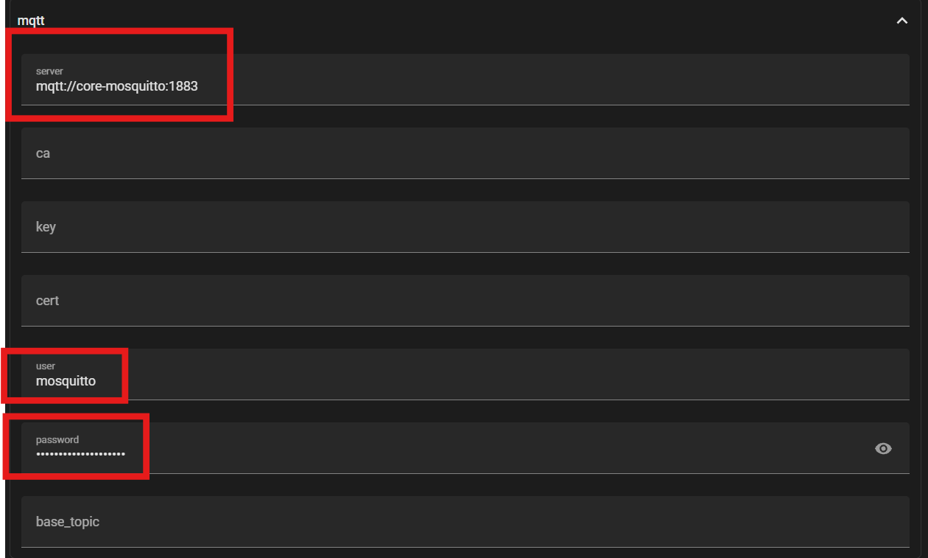Collapse the mqtt section chevron
This screenshot has height=558, width=928.
(x=901, y=21)
